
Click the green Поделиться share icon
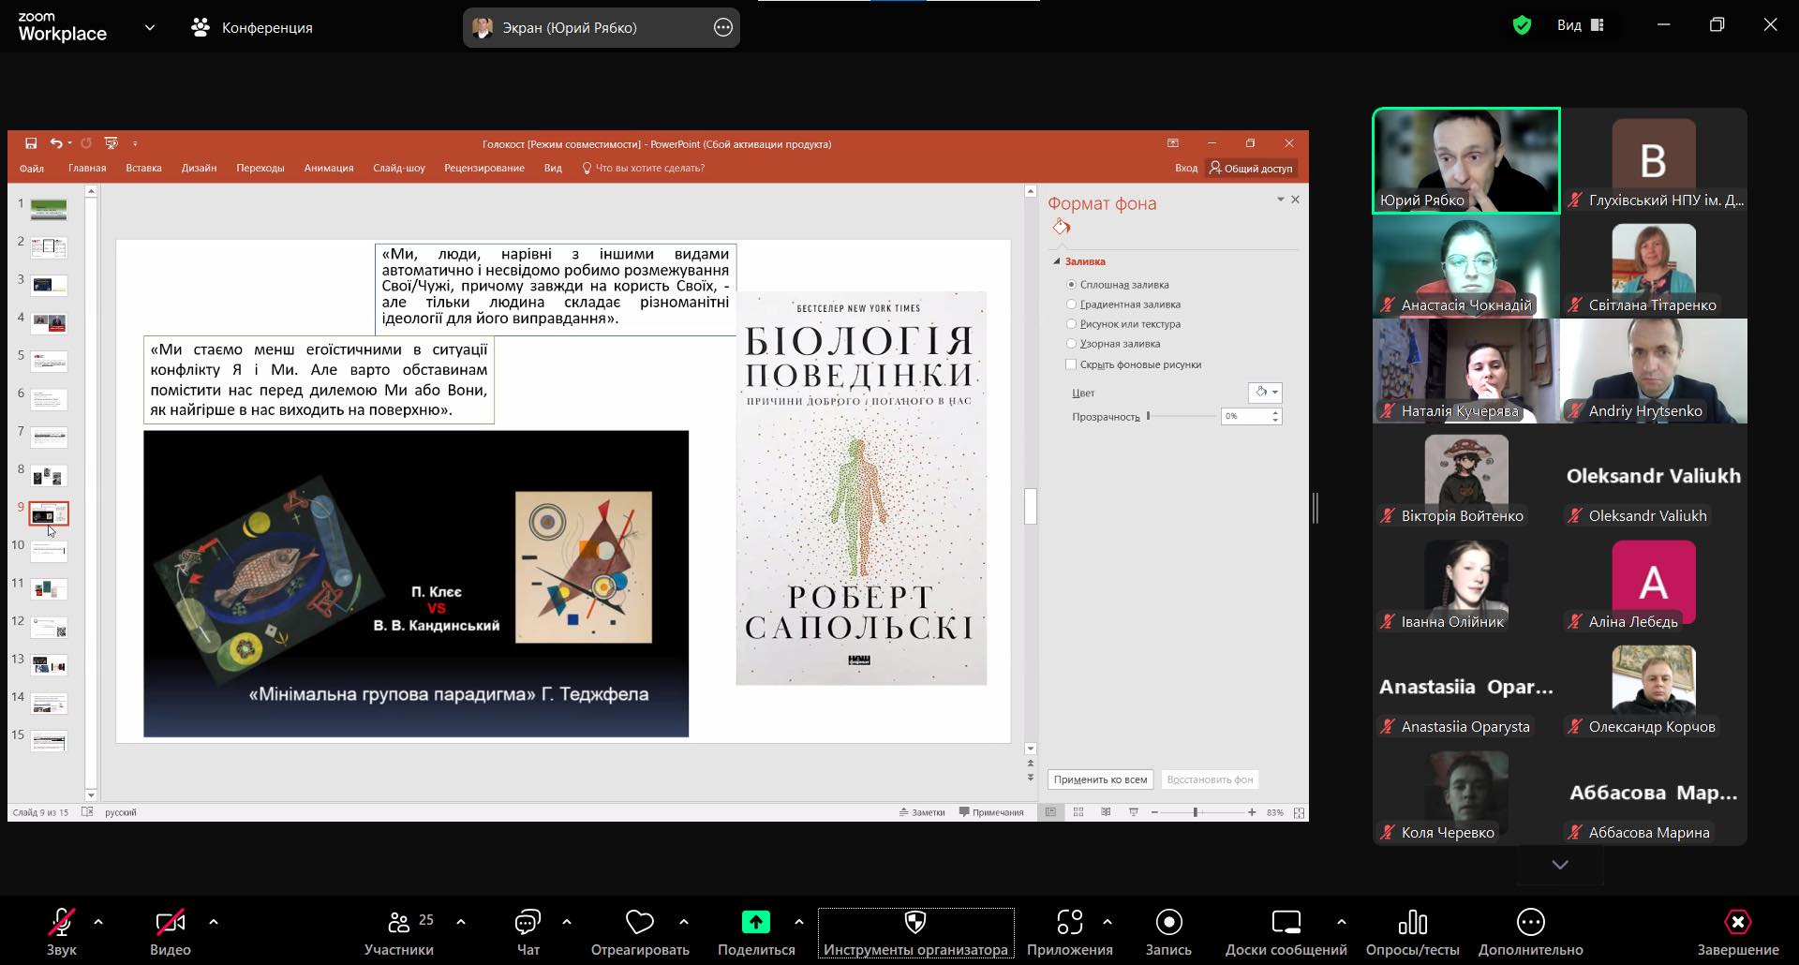click(x=755, y=923)
